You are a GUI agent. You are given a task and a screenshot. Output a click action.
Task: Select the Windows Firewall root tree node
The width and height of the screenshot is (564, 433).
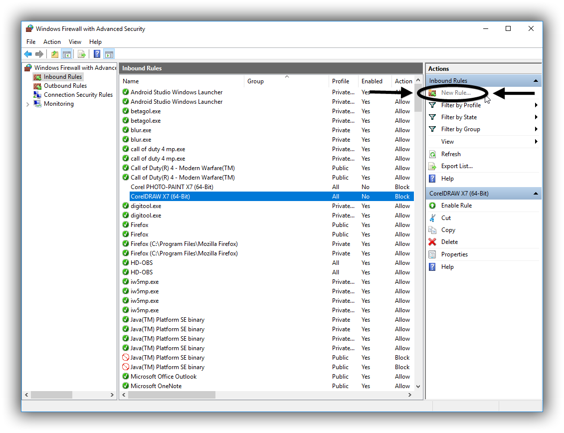coord(75,68)
